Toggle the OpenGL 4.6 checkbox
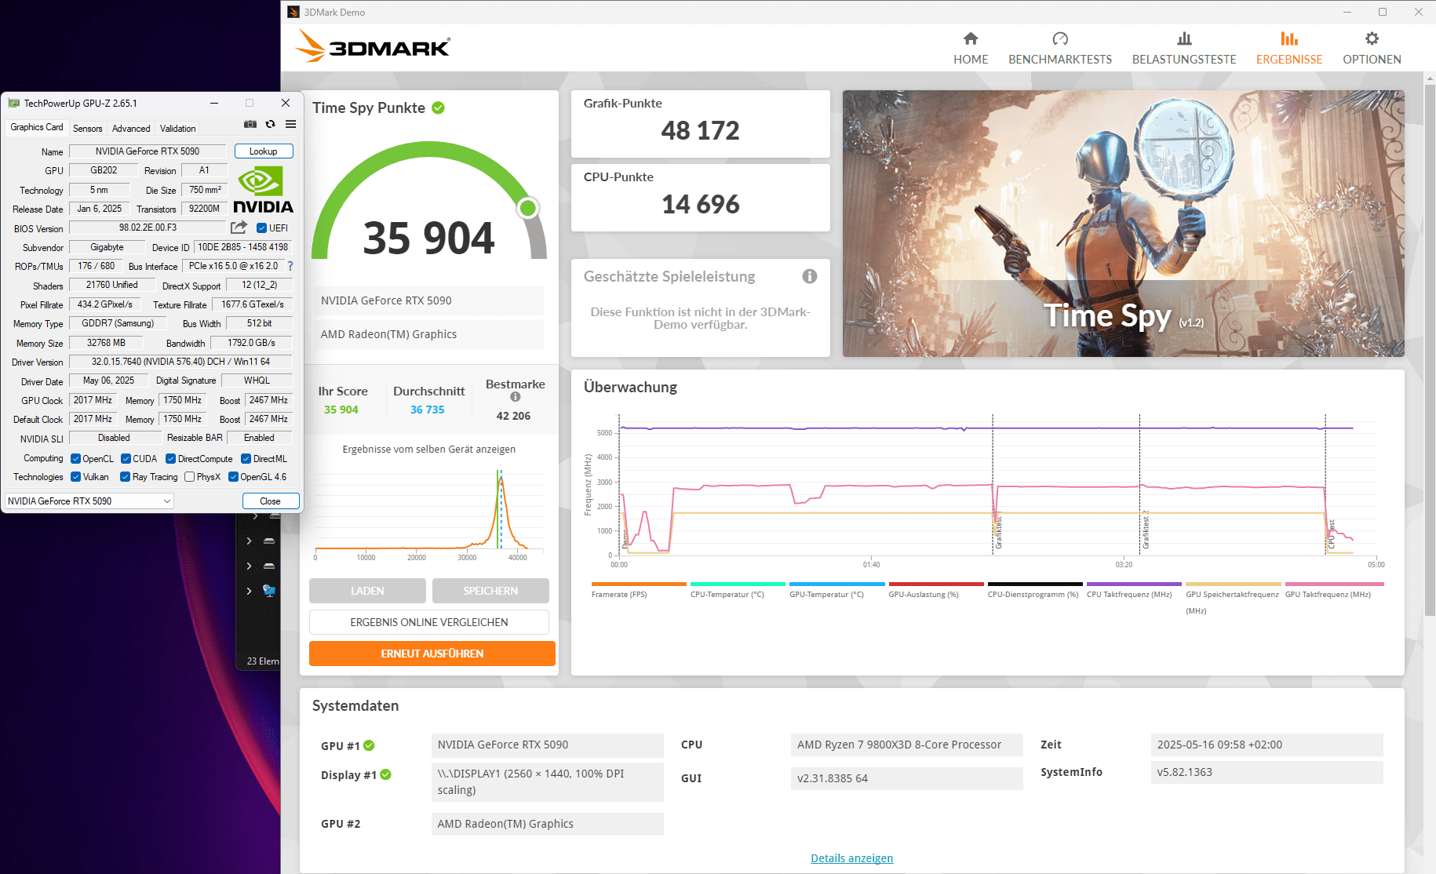The width and height of the screenshot is (1436, 874). click(x=233, y=477)
